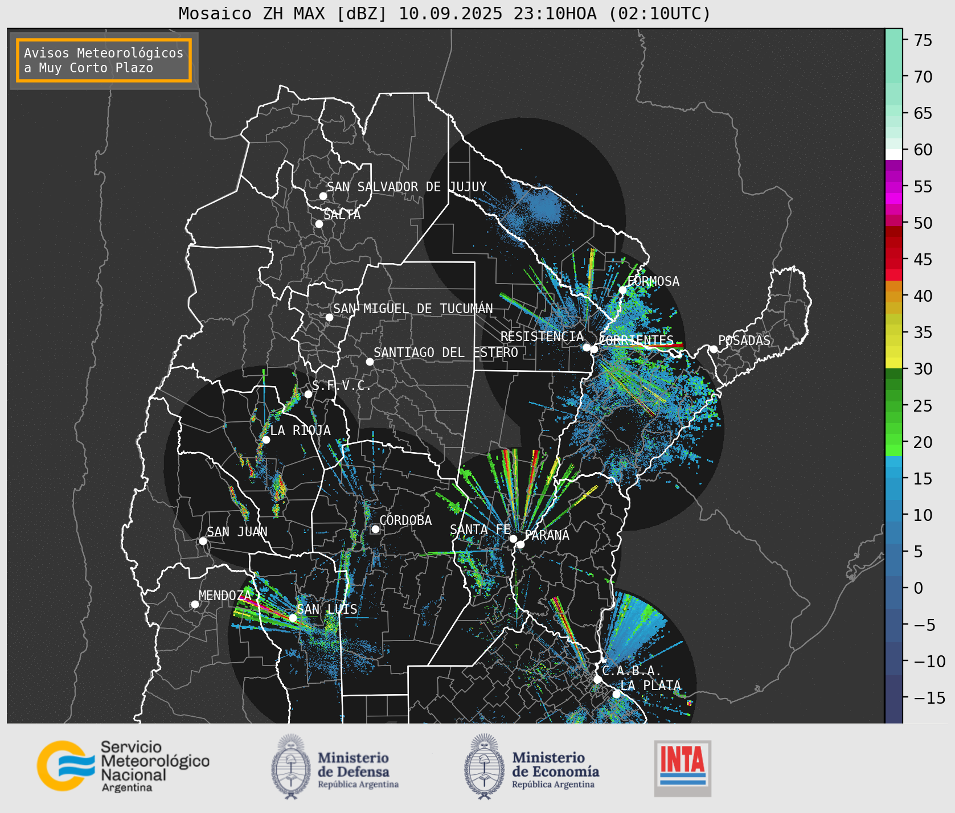
Task: Click the Resistencia city marker
Action: 587,347
